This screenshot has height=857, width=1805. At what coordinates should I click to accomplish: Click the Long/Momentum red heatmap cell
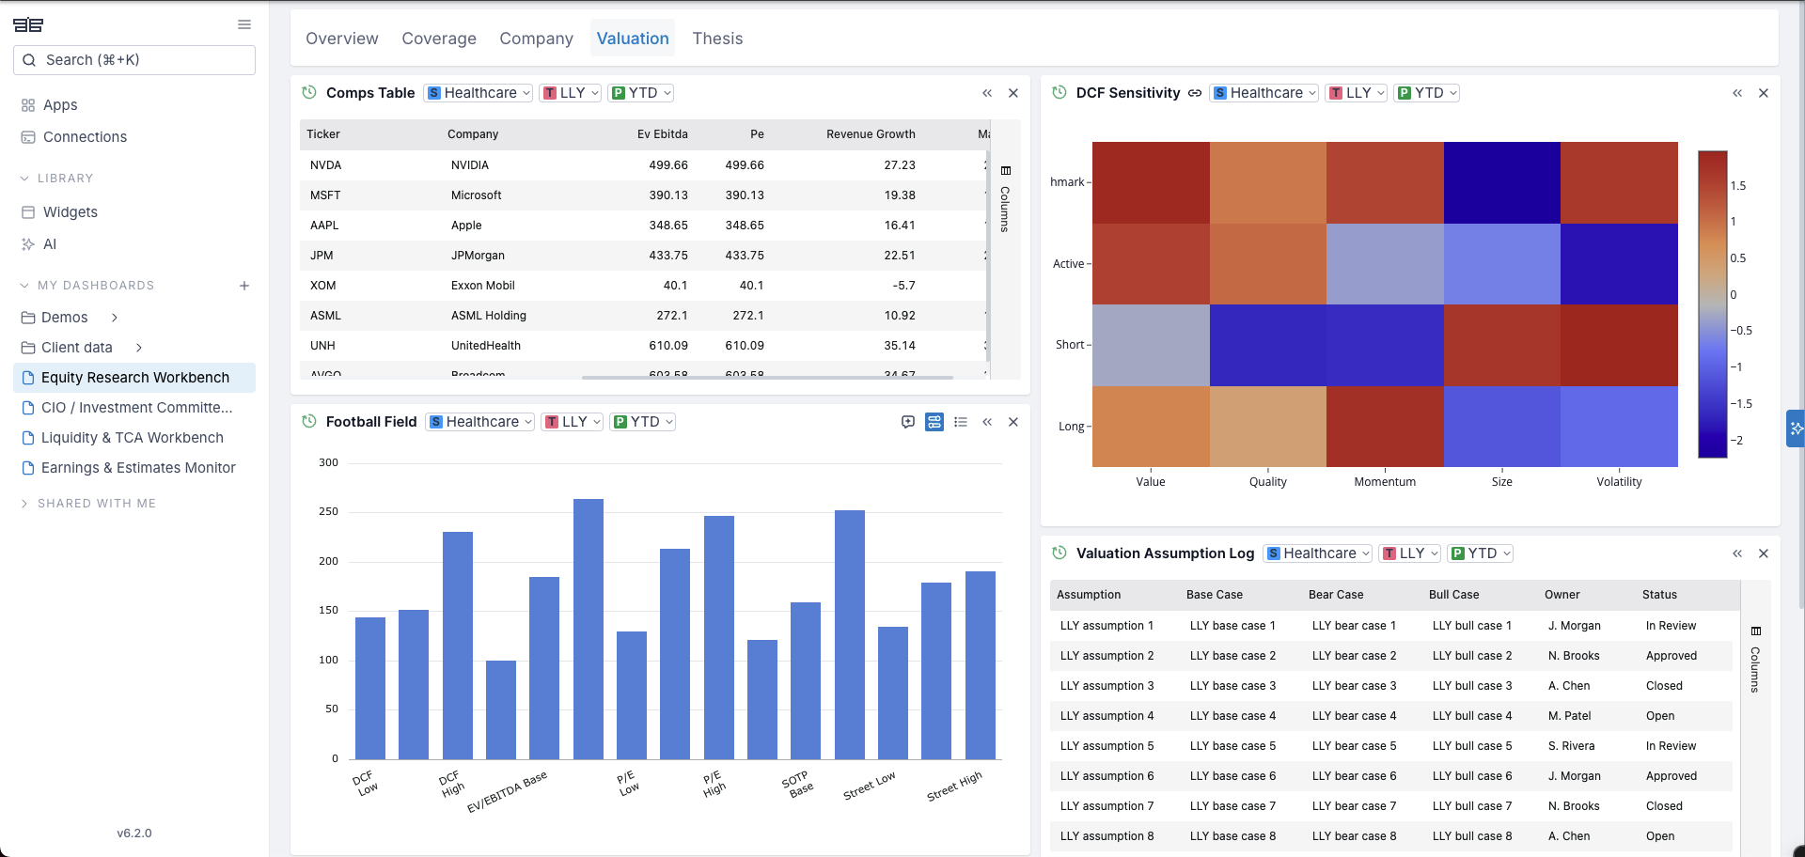tap(1385, 427)
